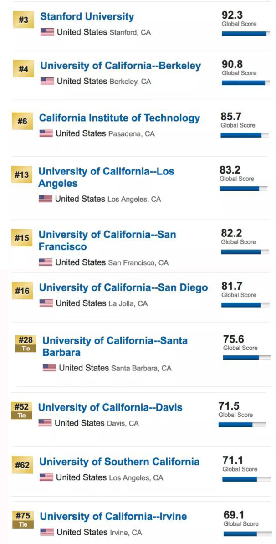Click the #3 rank badge
Viewport: 276px width, 544px height.
point(23,21)
